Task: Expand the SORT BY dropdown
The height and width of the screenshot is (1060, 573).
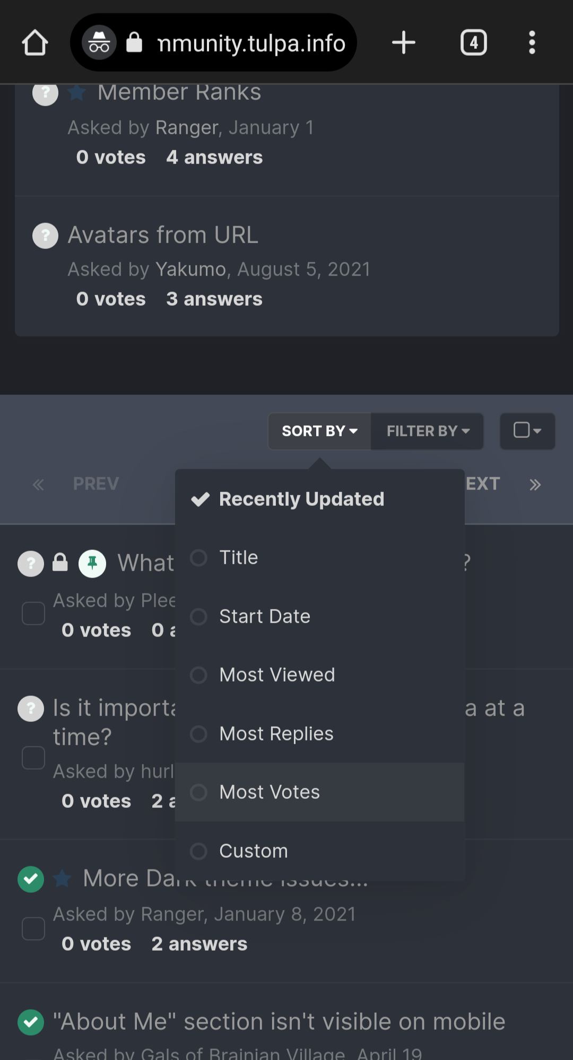Action: (319, 431)
